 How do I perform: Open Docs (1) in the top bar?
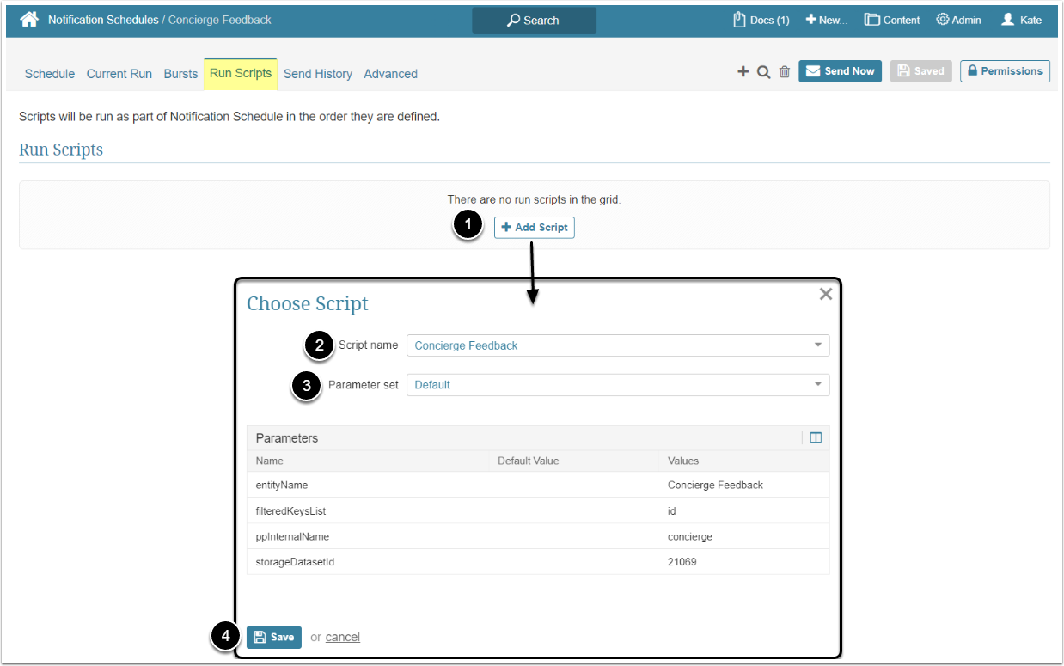click(761, 20)
